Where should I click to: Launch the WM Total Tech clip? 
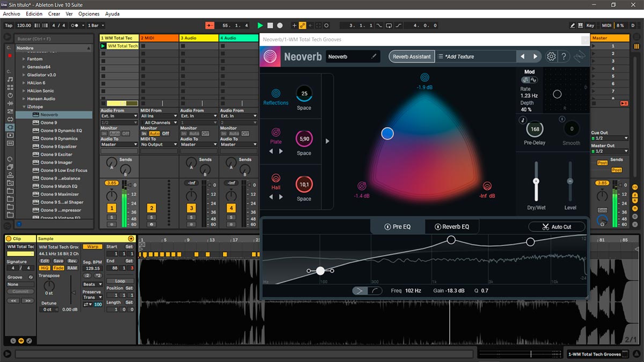(103, 46)
